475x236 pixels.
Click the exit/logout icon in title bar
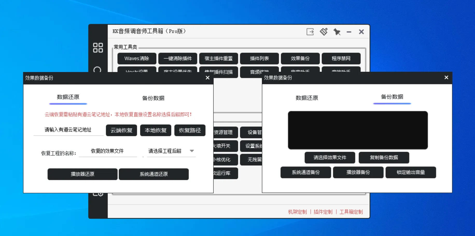tap(310, 32)
